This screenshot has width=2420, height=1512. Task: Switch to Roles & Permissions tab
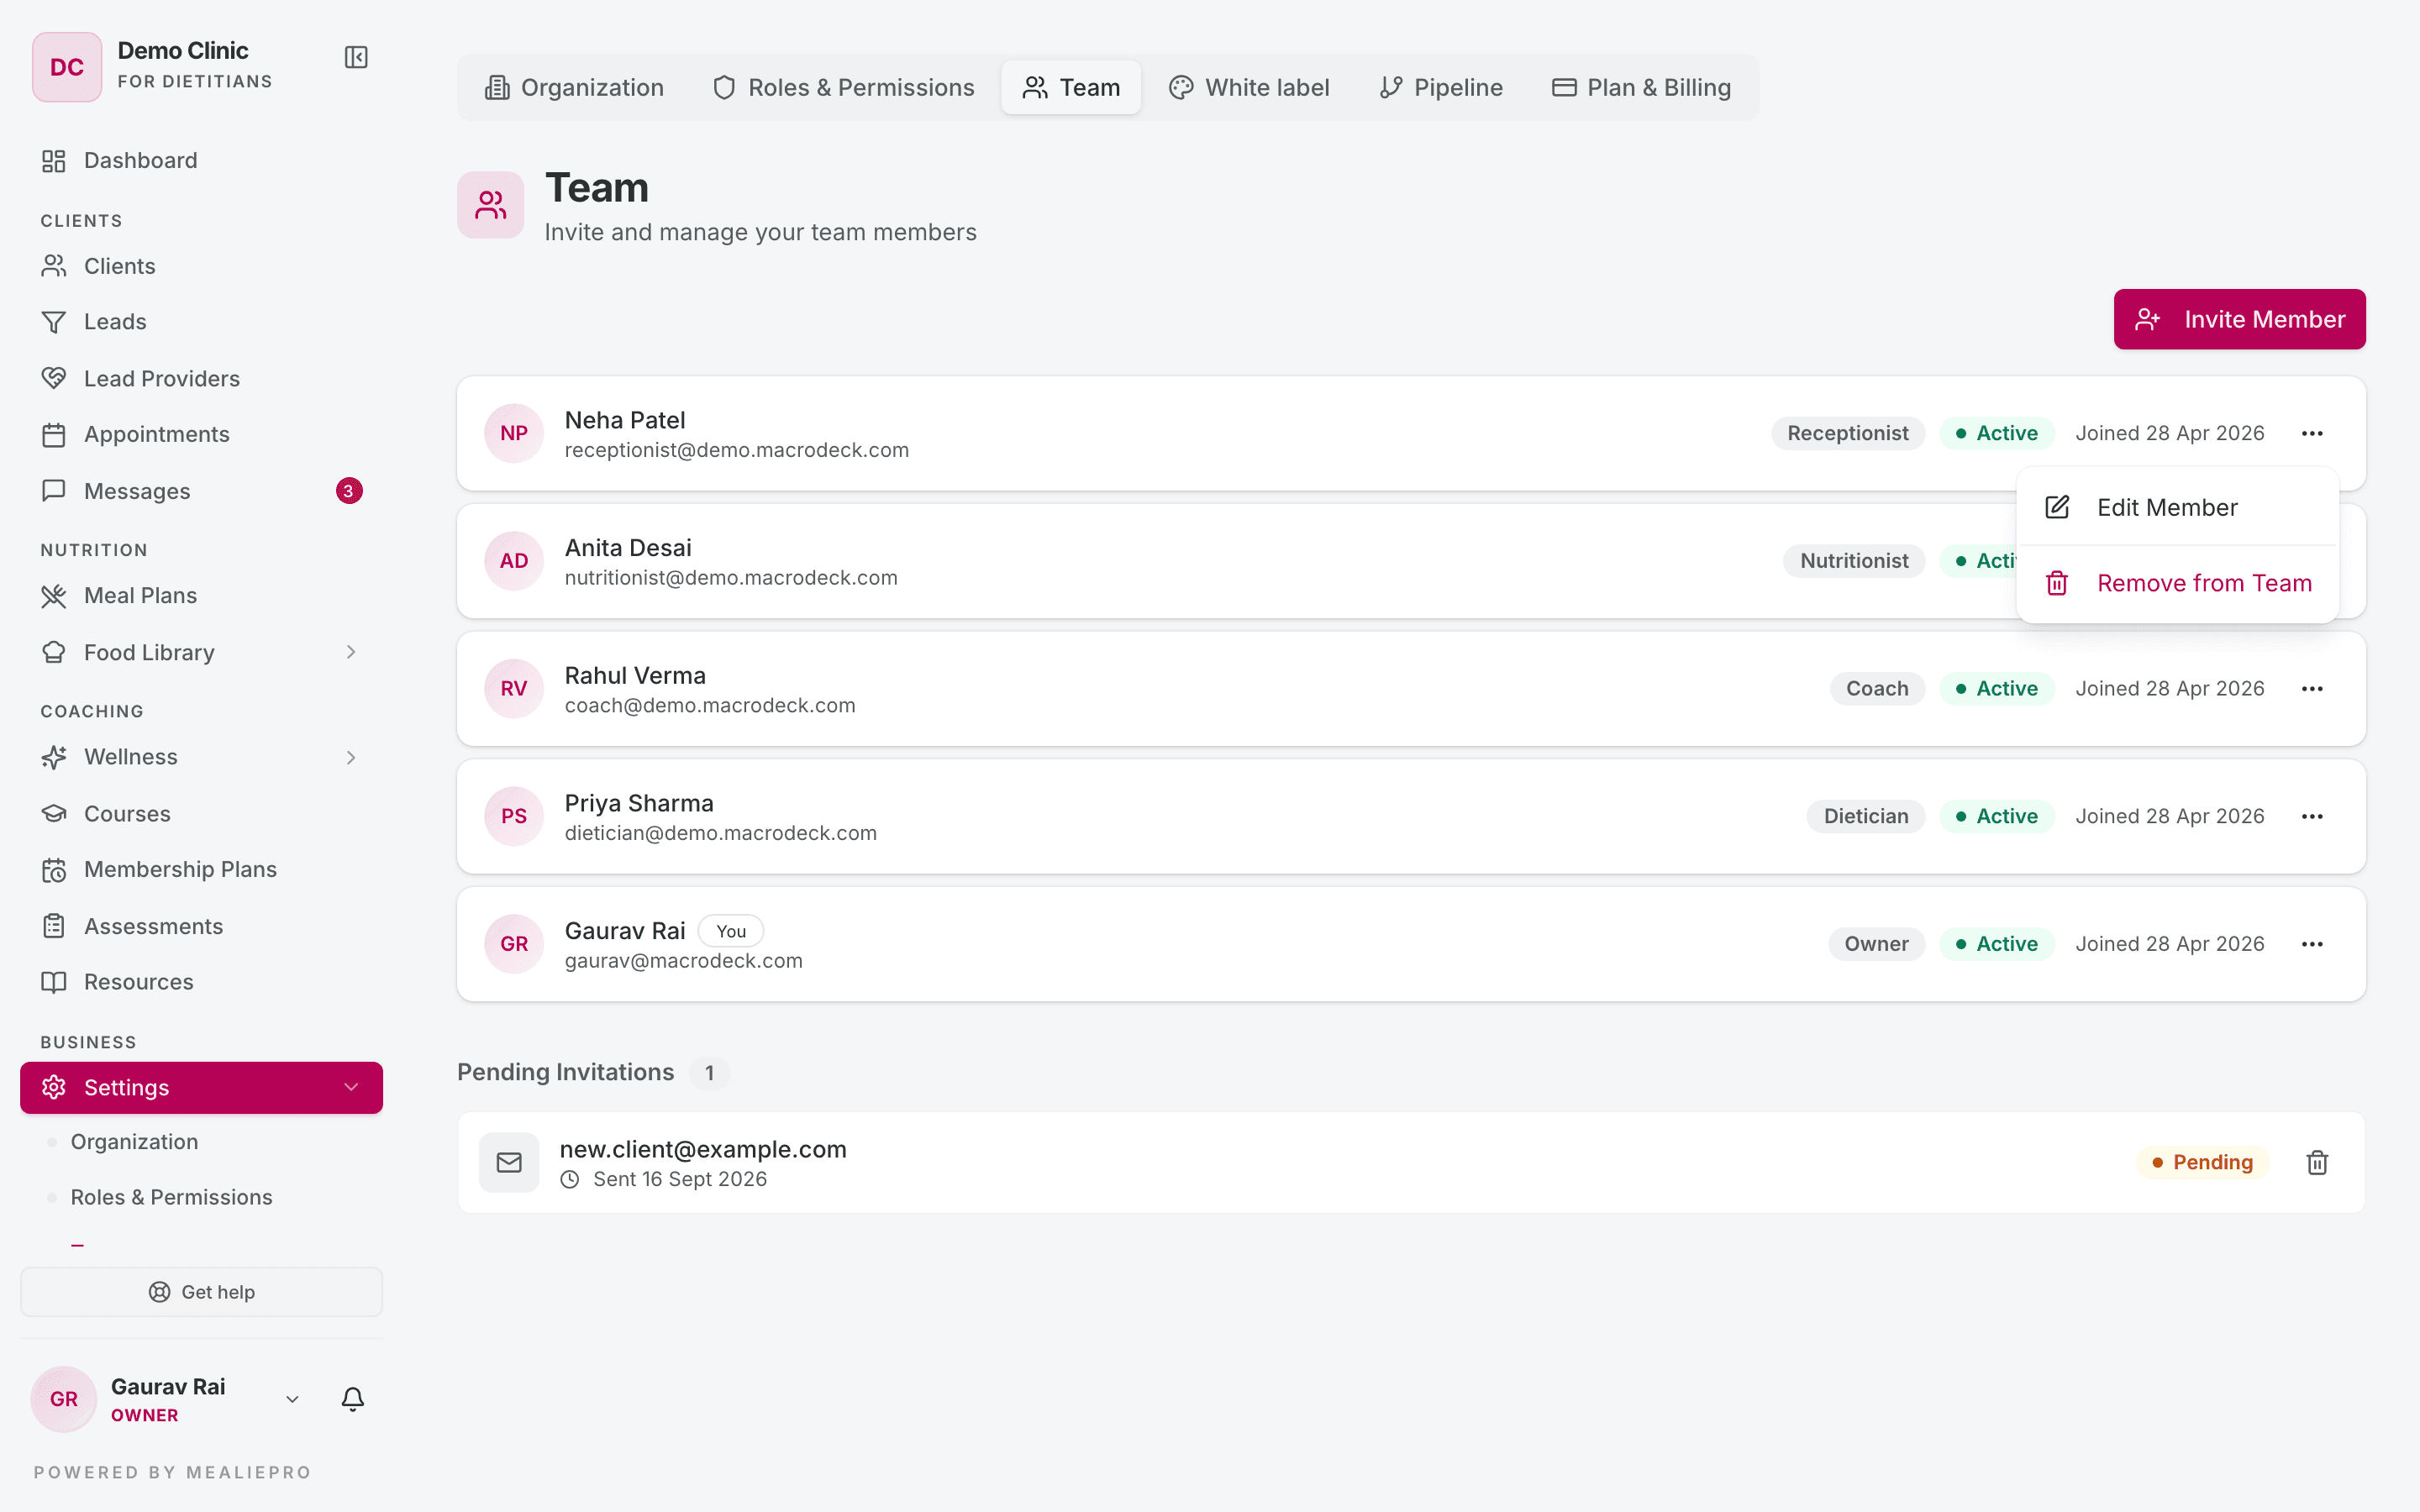click(x=843, y=88)
